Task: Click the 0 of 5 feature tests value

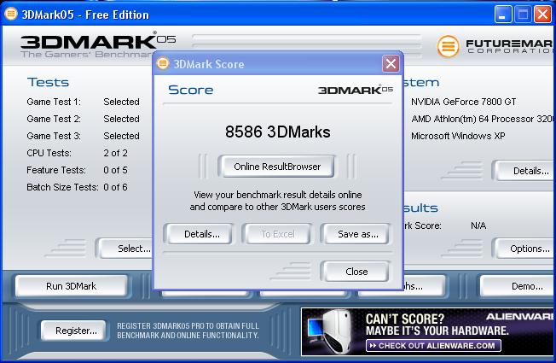Action: 115,170
